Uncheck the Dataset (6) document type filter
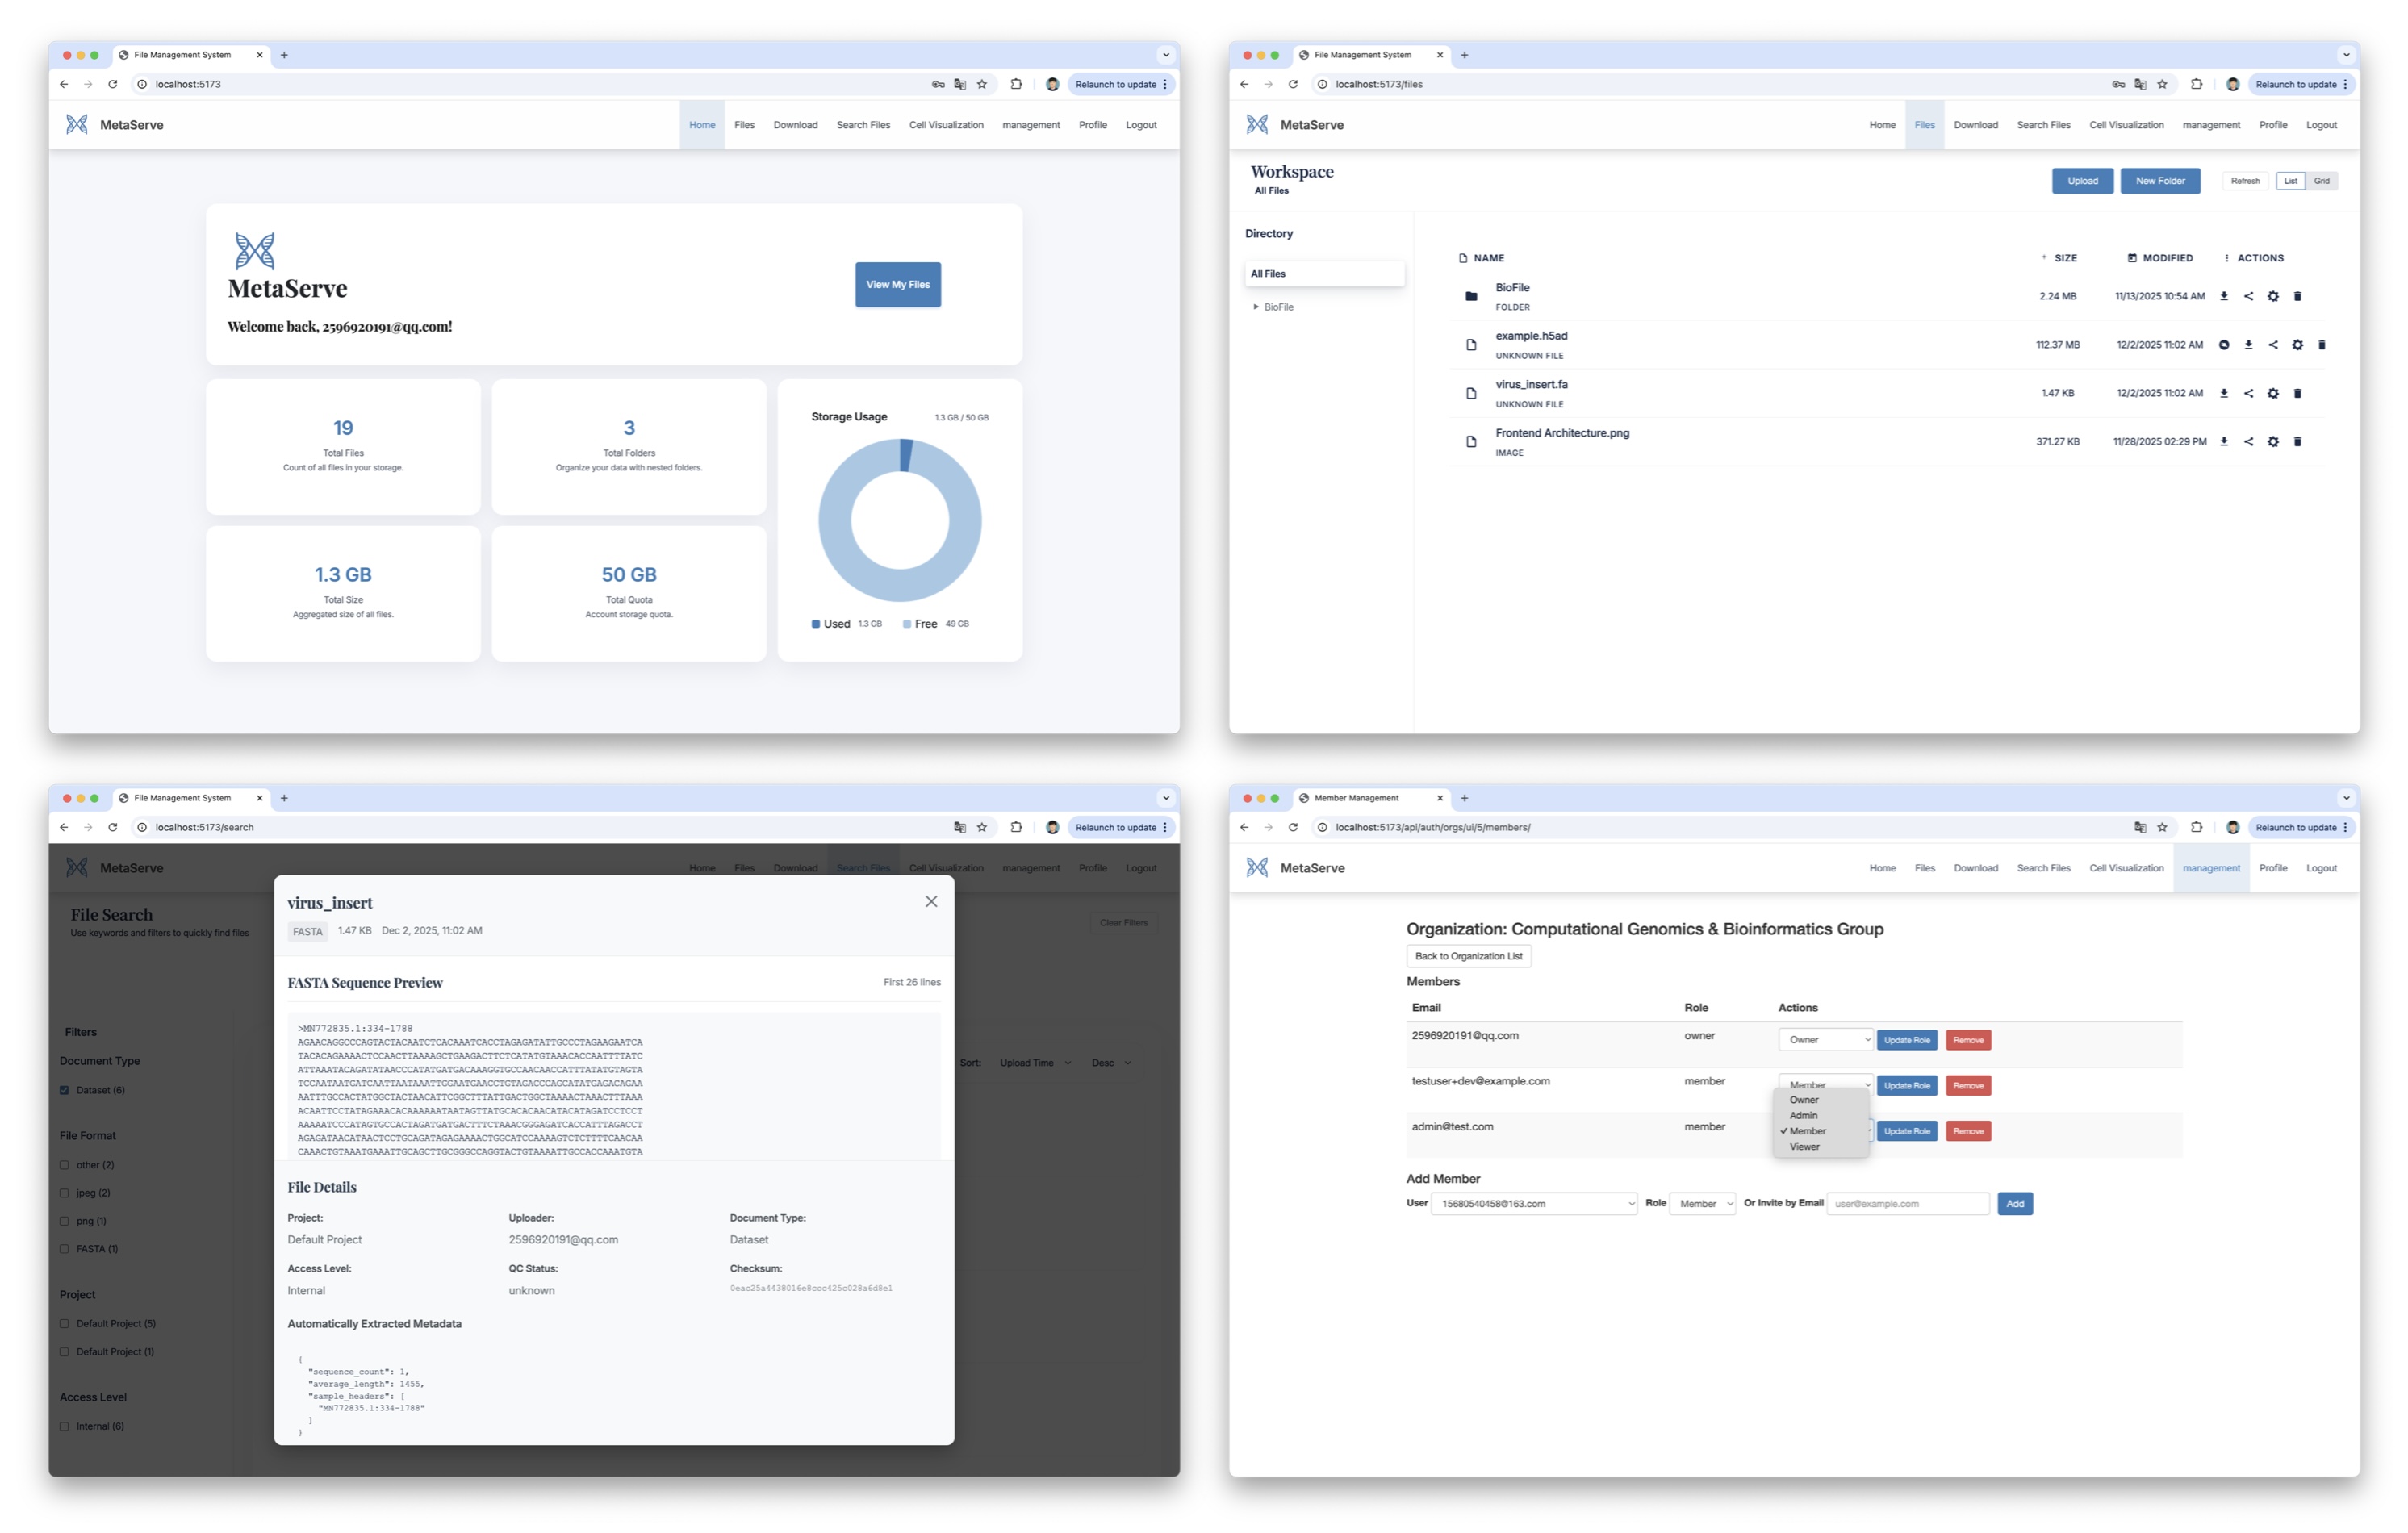The width and height of the screenshot is (2408, 1533). [x=65, y=1090]
